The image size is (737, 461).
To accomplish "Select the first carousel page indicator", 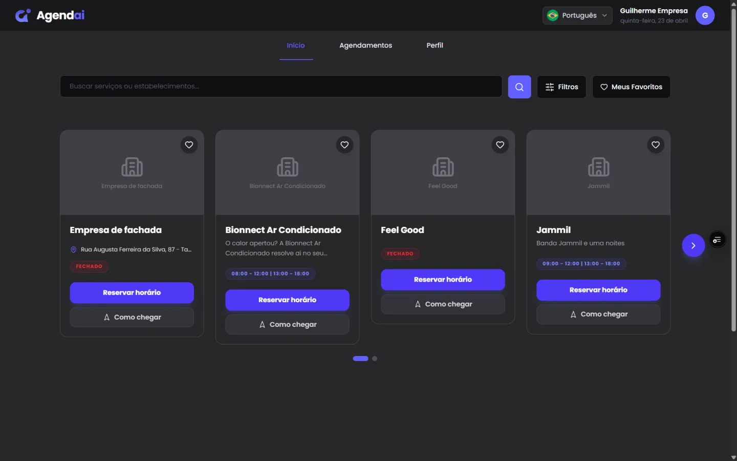I will [x=361, y=359].
